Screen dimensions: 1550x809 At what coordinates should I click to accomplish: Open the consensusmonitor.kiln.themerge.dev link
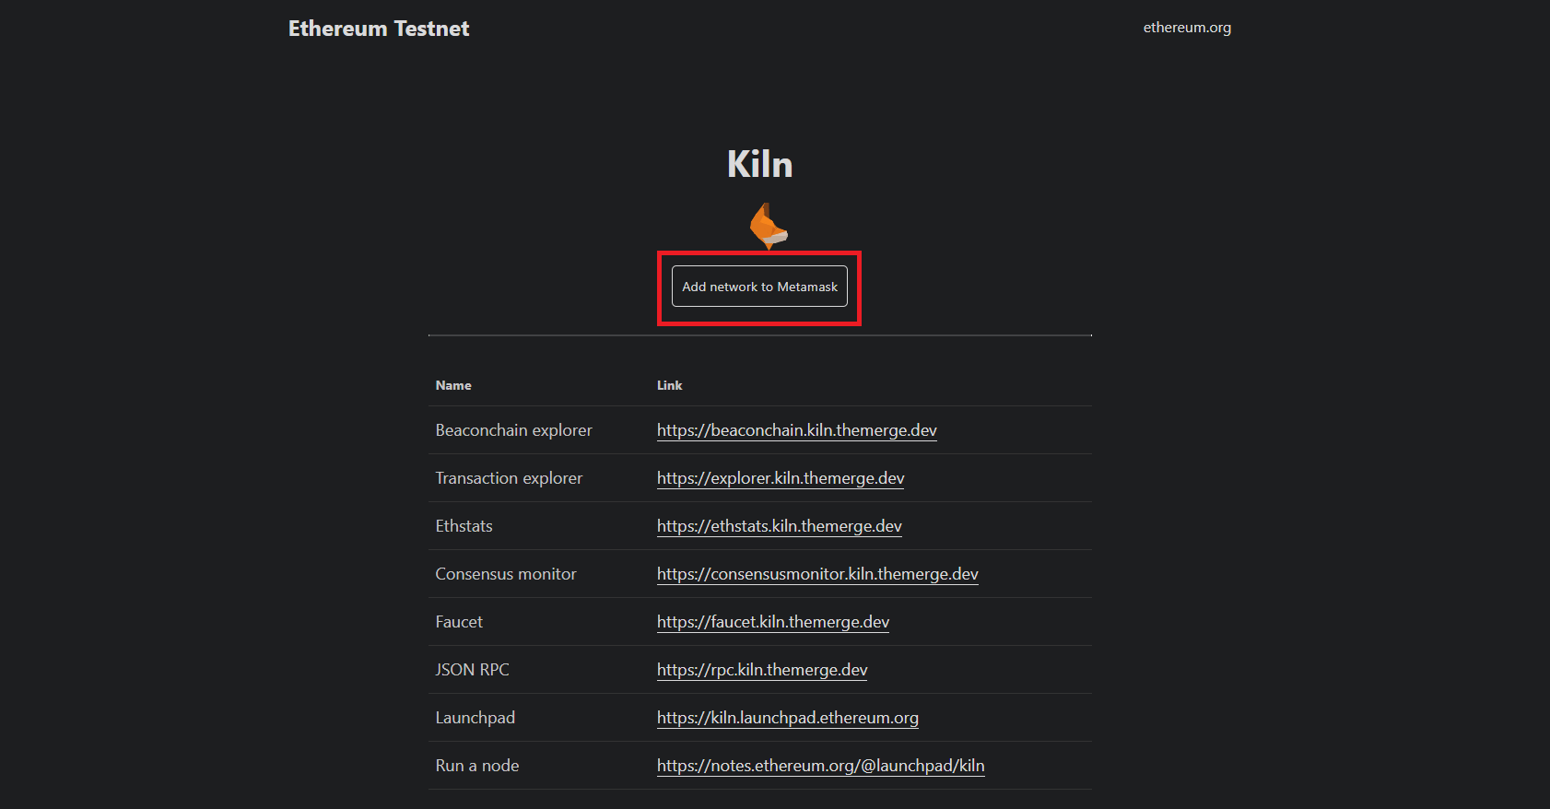[817, 574]
